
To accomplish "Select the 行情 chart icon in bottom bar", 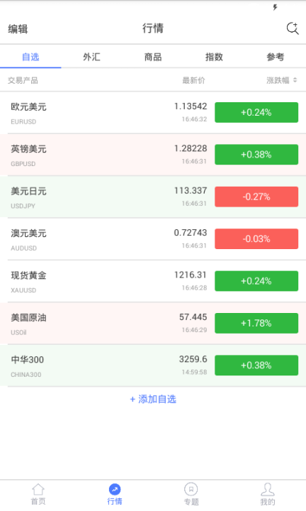I will [x=115, y=489].
